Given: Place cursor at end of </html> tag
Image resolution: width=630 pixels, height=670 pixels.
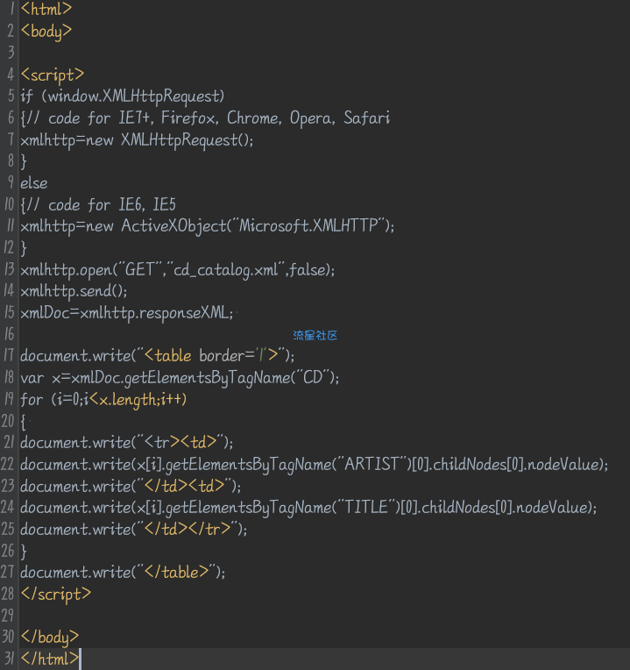Looking at the screenshot, I should coord(79,659).
